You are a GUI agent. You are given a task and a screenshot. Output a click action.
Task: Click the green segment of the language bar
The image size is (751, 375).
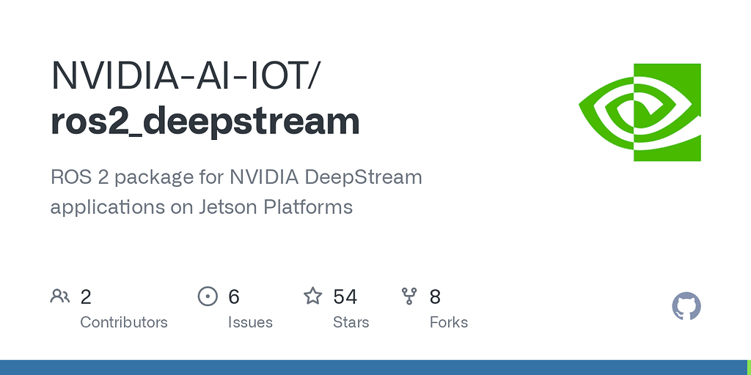pyautogui.click(x=749, y=368)
